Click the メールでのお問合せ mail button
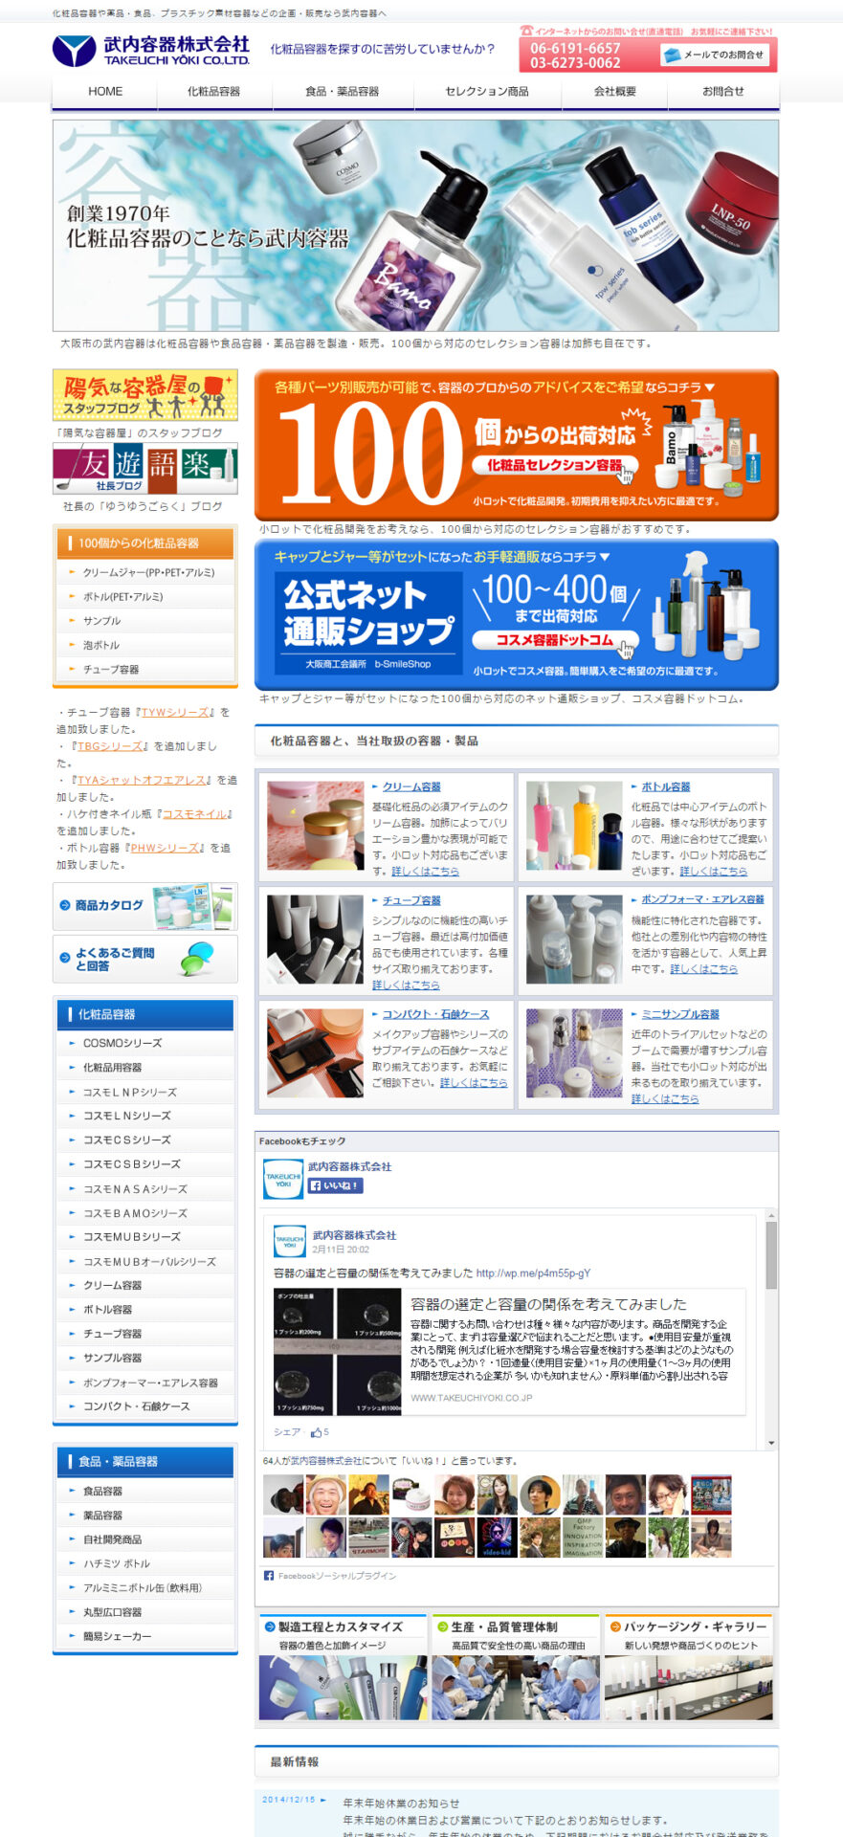This screenshot has width=843, height=1837. tap(715, 55)
